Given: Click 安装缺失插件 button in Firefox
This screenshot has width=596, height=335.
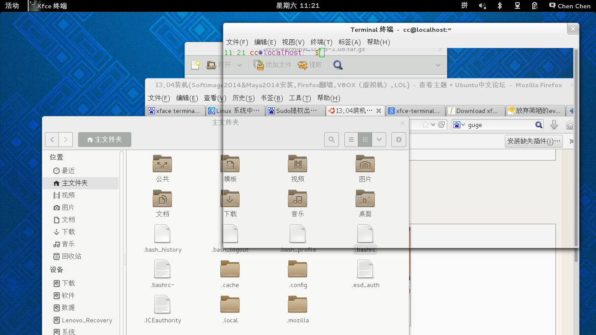Looking at the screenshot, I should click(x=534, y=141).
